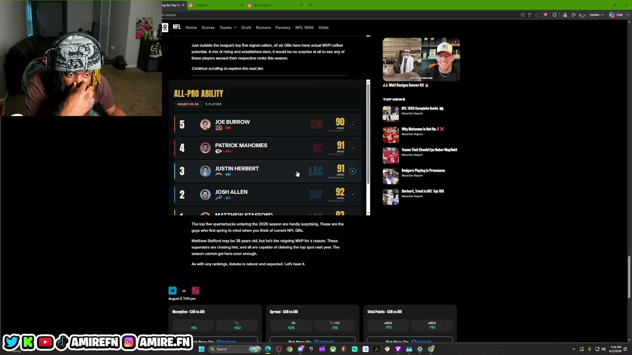632x355 pixels.
Task: Play the J.J. Watt soccer kit video
Action: click(x=421, y=59)
